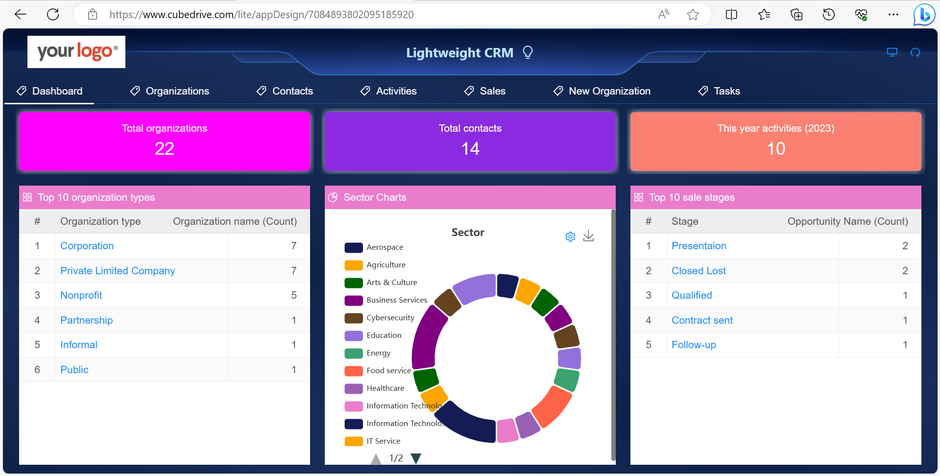The image size is (940, 476).
Task: Click the browser back arrow
Action: [x=21, y=14]
